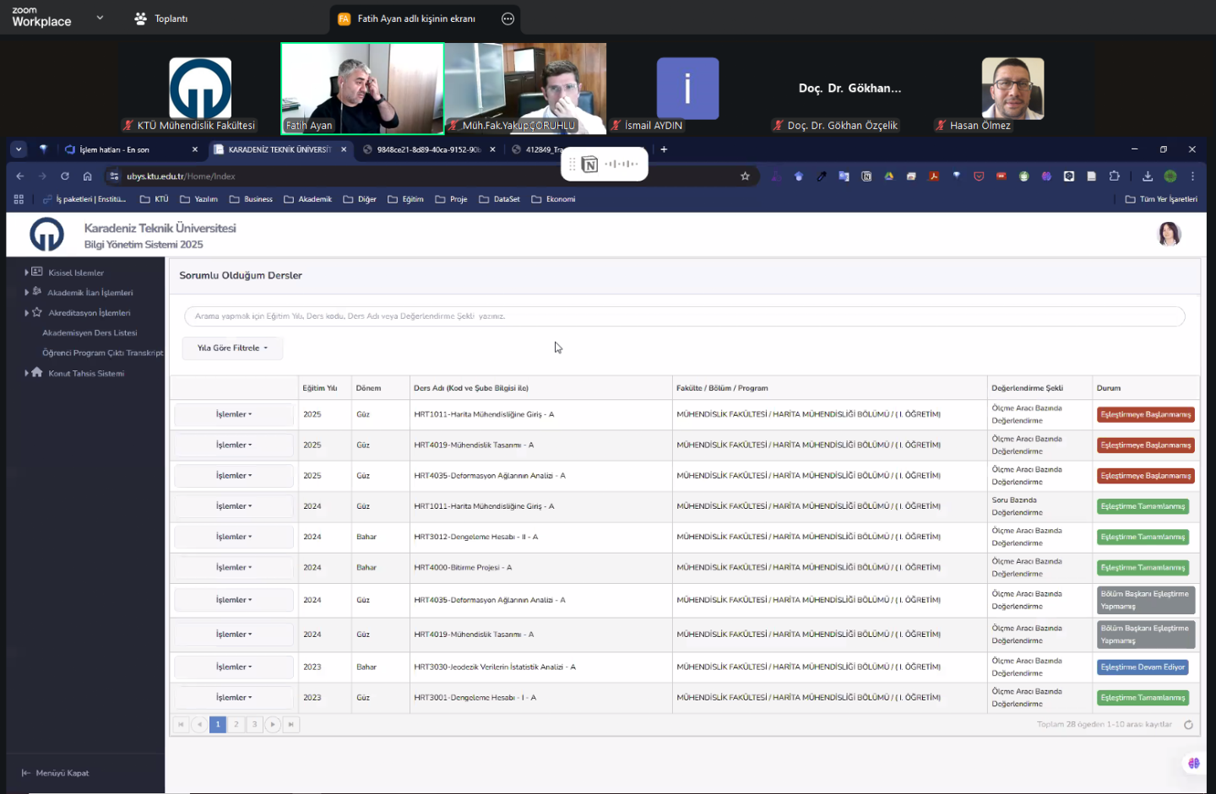Bookmark this page with the star icon
The width and height of the screenshot is (1216, 794).
tap(745, 176)
